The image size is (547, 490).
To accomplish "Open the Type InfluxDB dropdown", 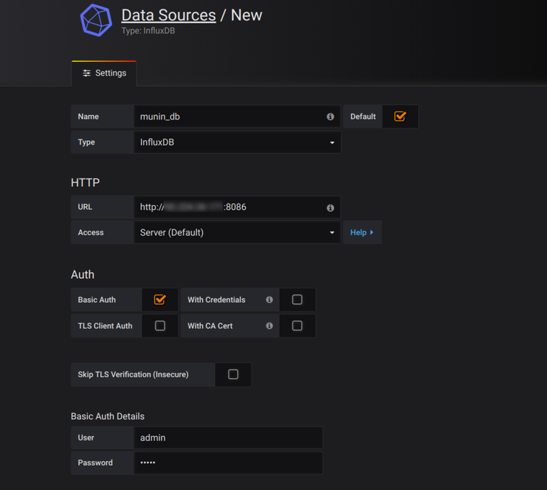I will [237, 142].
